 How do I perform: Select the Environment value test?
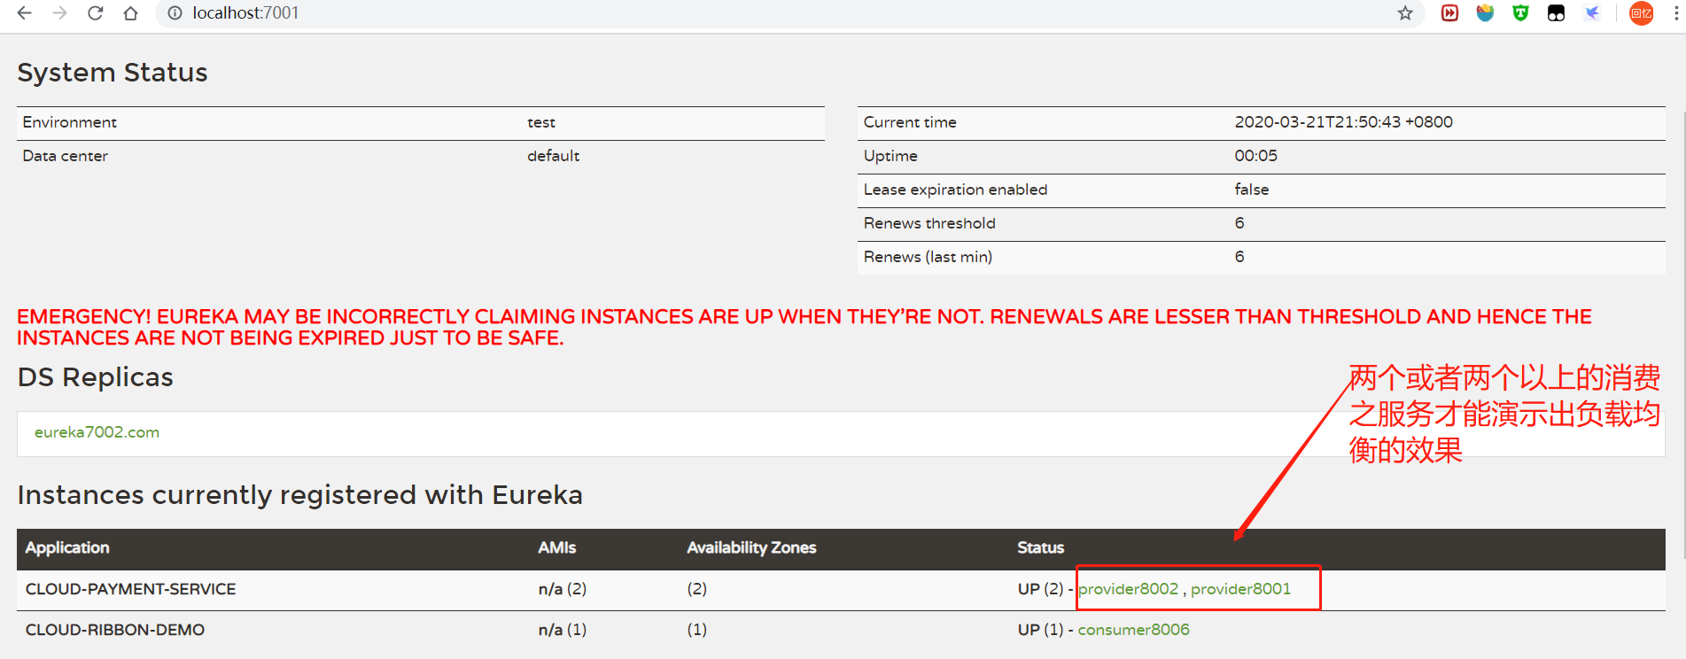pos(541,122)
